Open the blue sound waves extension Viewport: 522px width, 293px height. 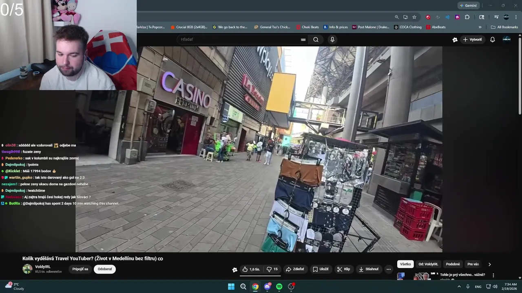[x=447, y=17]
